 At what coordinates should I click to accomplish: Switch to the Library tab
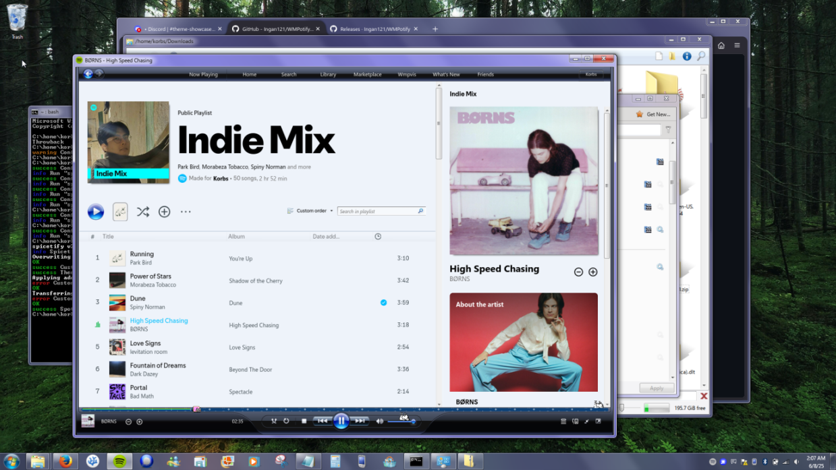click(x=328, y=75)
